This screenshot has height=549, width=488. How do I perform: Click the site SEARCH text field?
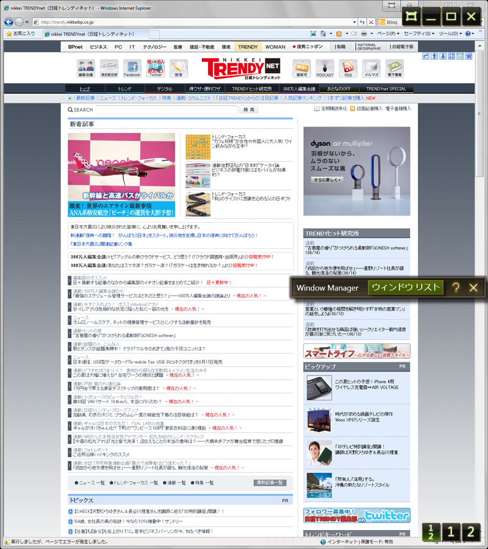pyautogui.click(x=167, y=110)
